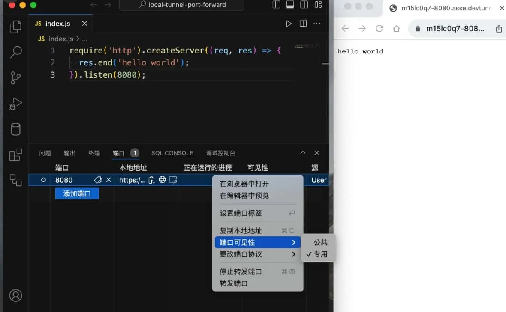Toggle the panel layout button in title bar

point(290,5)
